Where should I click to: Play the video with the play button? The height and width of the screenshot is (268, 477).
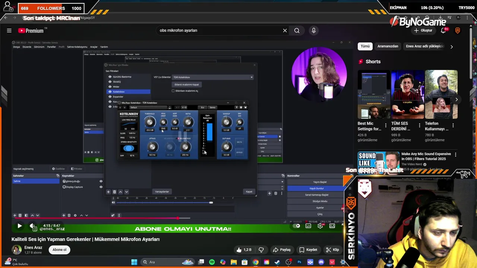pos(20,226)
